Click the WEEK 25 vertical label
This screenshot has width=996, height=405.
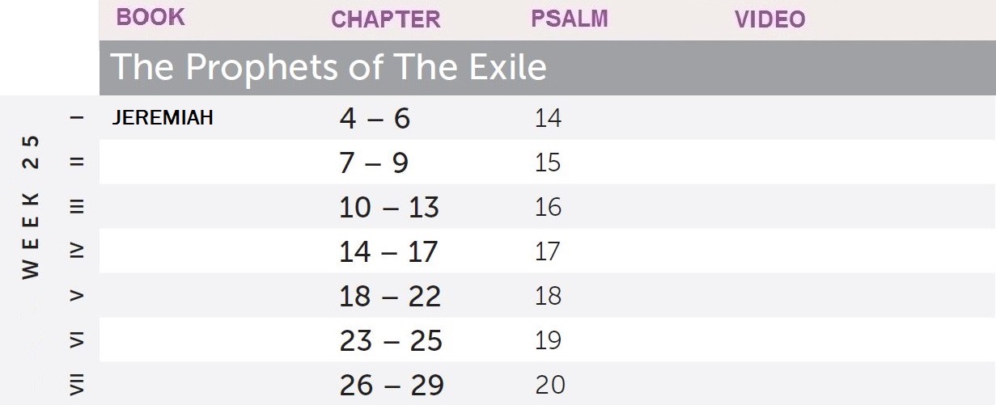tap(31, 207)
